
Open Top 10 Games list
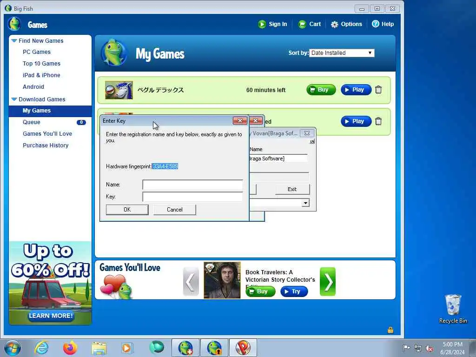(41, 63)
